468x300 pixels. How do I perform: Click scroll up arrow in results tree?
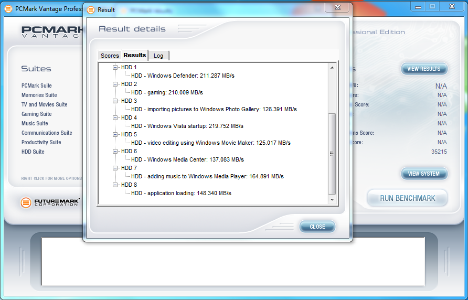(332, 68)
